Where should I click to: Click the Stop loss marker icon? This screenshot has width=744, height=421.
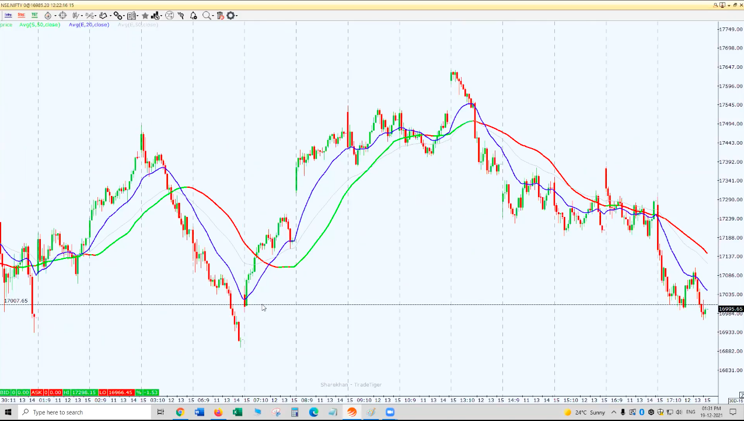[21, 15]
